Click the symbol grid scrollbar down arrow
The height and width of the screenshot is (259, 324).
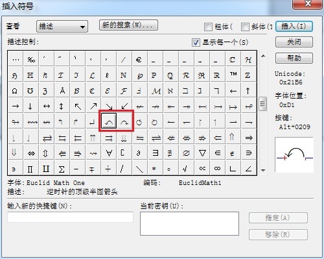tap(263, 171)
